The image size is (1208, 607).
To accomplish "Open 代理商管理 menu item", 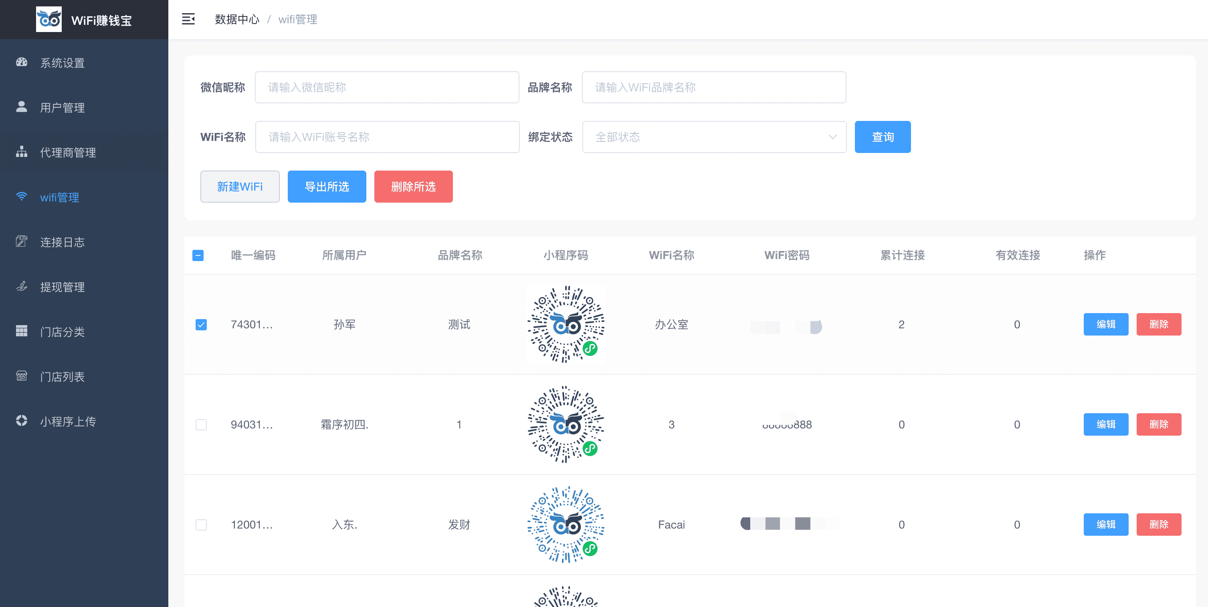I will click(x=85, y=153).
